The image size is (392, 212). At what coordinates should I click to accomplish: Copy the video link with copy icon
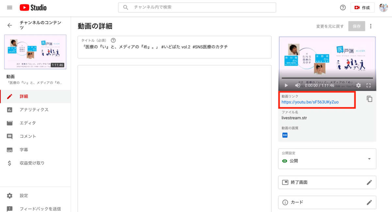pos(369,99)
